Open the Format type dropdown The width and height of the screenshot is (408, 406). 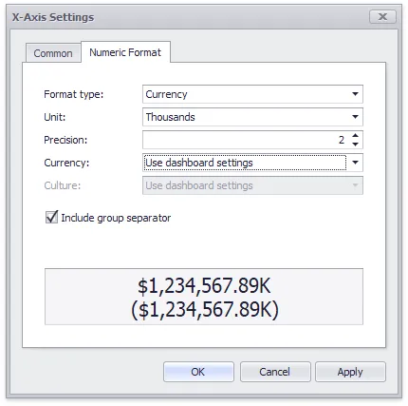pyautogui.click(x=252, y=94)
